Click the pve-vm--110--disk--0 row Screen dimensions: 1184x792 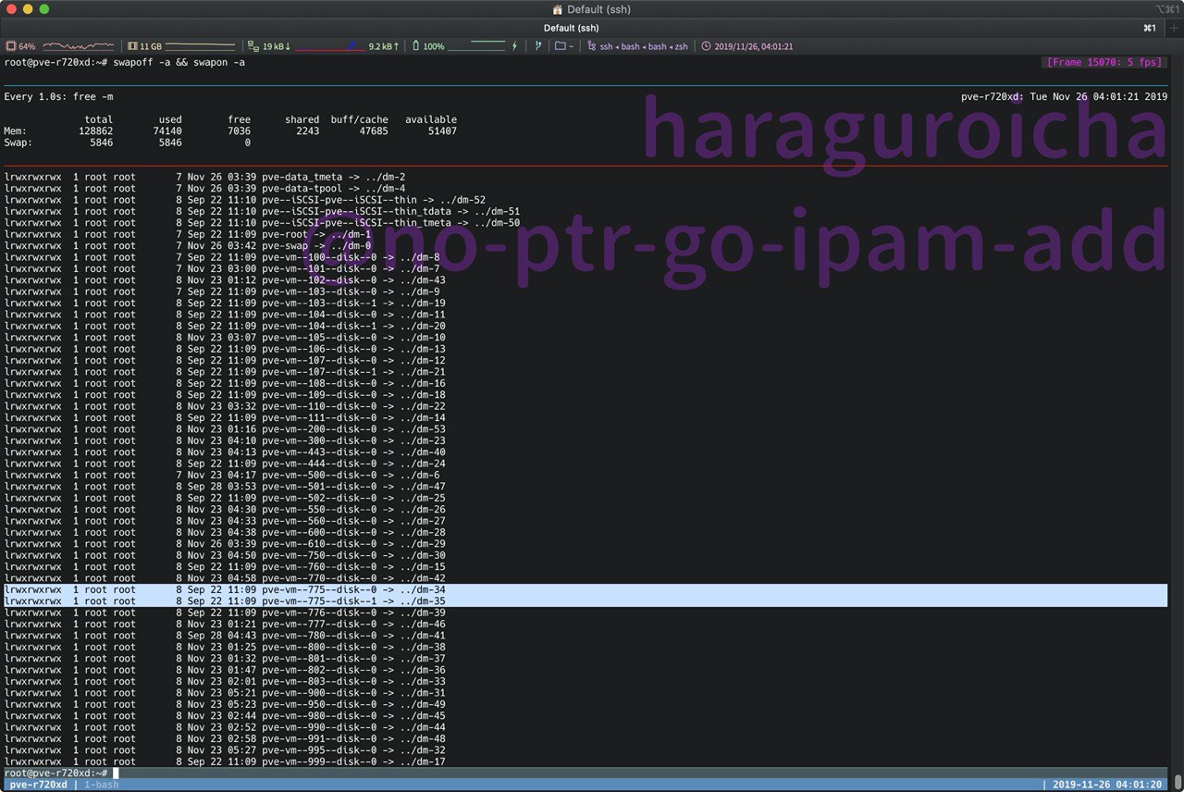pos(225,406)
